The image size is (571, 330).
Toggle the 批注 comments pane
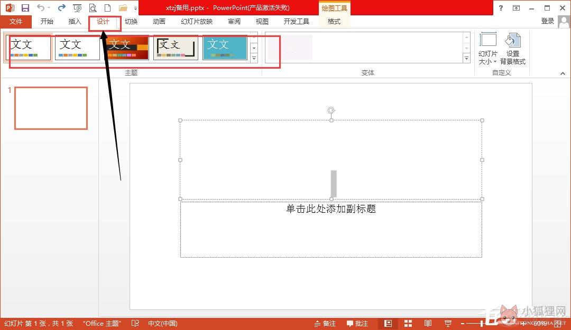coord(357,324)
